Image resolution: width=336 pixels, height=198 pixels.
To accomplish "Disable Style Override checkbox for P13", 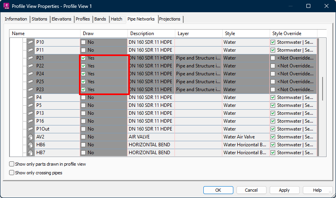I will (x=273, y=113).
